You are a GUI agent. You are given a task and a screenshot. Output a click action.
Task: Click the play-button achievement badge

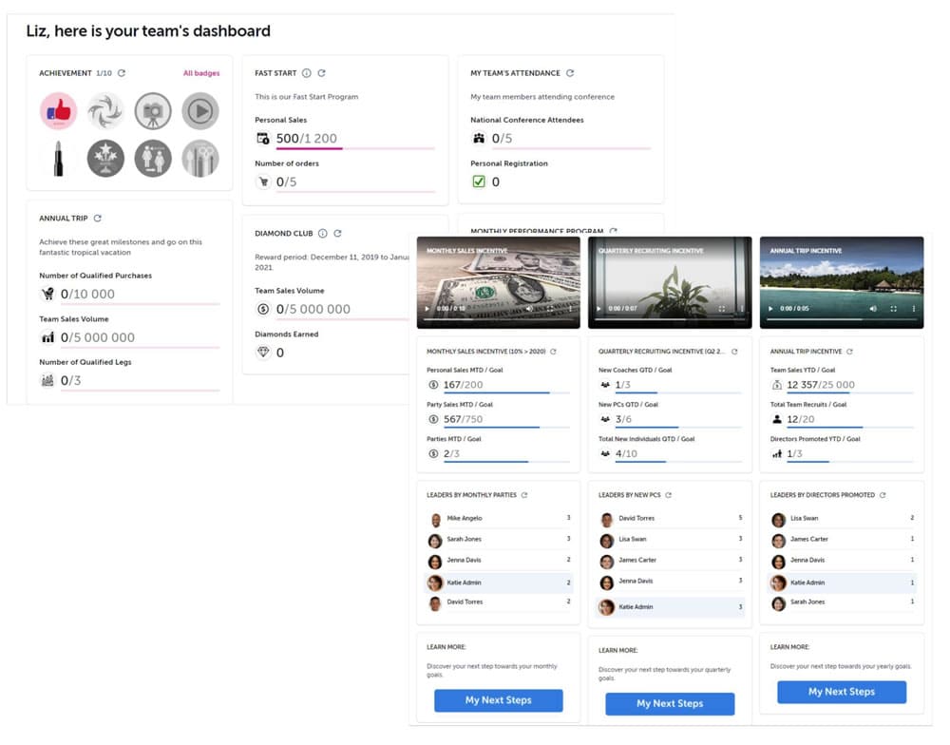pyautogui.click(x=199, y=111)
